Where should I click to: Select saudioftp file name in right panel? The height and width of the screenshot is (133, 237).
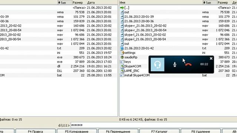click(x=131, y=57)
